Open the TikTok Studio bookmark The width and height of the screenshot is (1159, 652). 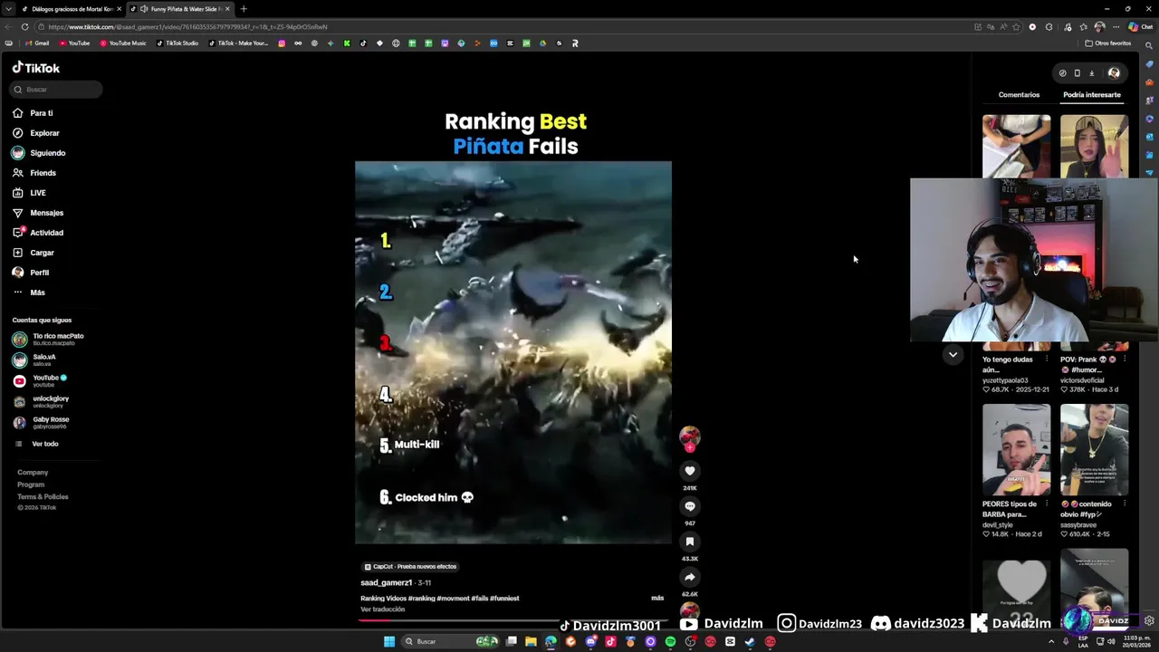[177, 43]
